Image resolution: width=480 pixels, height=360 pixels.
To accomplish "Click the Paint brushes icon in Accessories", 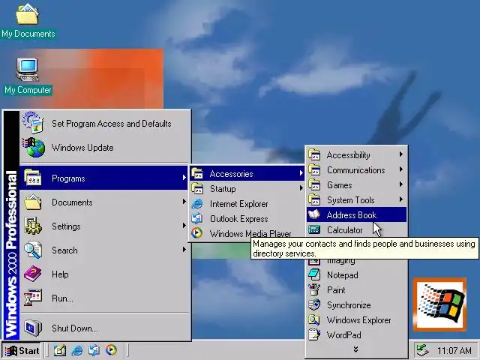I will 314,289.
